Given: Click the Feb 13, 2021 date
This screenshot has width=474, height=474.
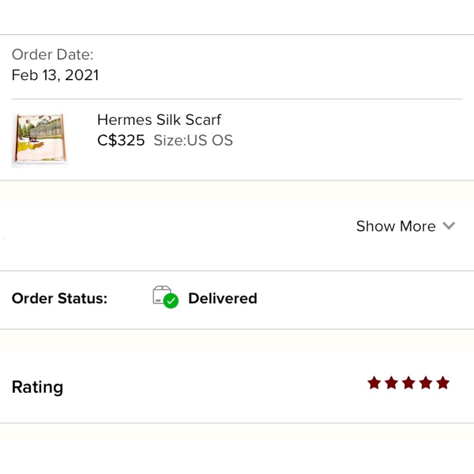Looking at the screenshot, I should tap(55, 75).
